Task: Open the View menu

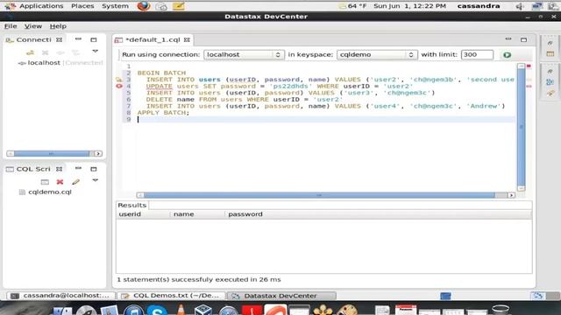Action: [x=33, y=26]
